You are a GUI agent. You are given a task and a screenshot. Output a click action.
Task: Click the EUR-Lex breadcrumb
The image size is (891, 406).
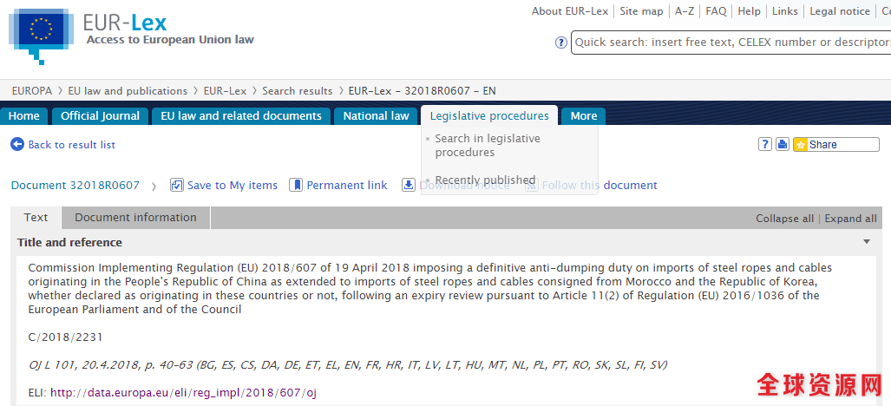click(225, 91)
